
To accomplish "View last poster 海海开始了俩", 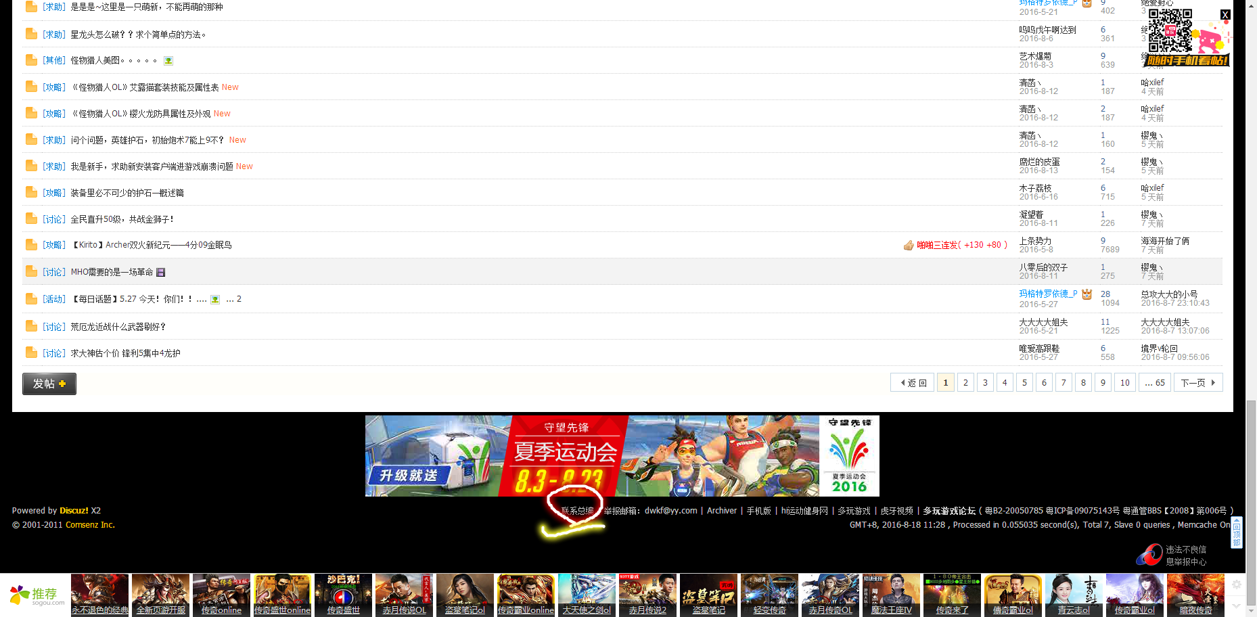I will pyautogui.click(x=1166, y=241).
